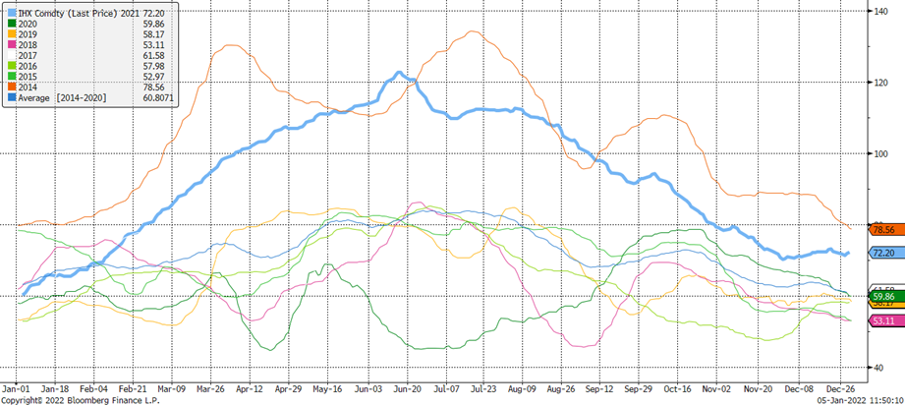
Task: Select the Jun-20 date label on x-axis
Action: click(408, 389)
